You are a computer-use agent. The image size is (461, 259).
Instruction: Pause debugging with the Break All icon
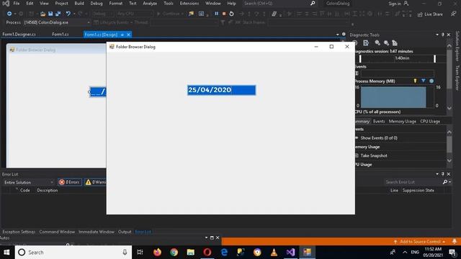point(216,14)
